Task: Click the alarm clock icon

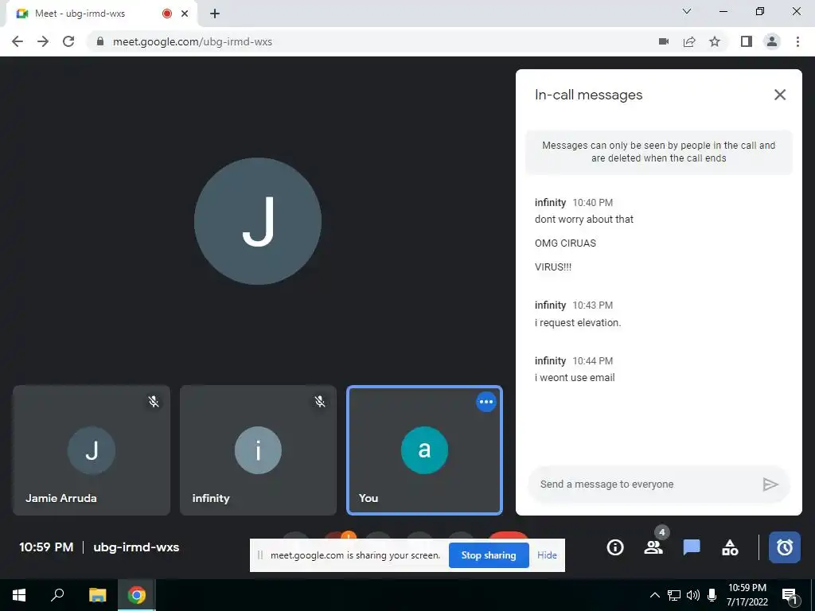Action: tap(784, 547)
